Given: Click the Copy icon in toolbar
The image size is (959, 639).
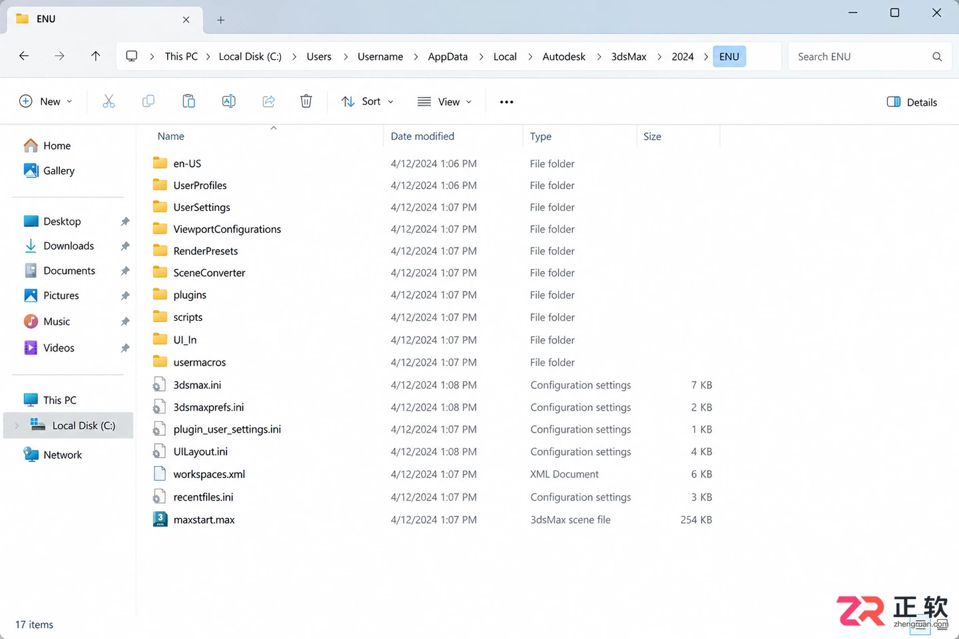Looking at the screenshot, I should (149, 101).
